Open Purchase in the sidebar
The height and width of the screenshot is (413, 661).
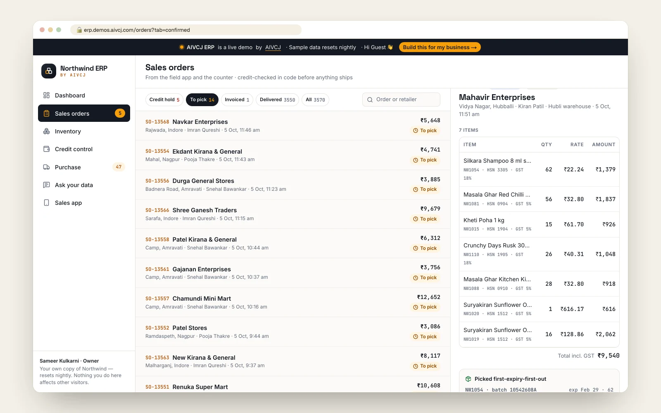[84, 167]
